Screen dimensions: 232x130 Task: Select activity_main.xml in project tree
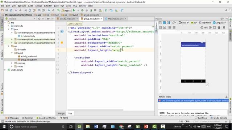pos(29,56)
